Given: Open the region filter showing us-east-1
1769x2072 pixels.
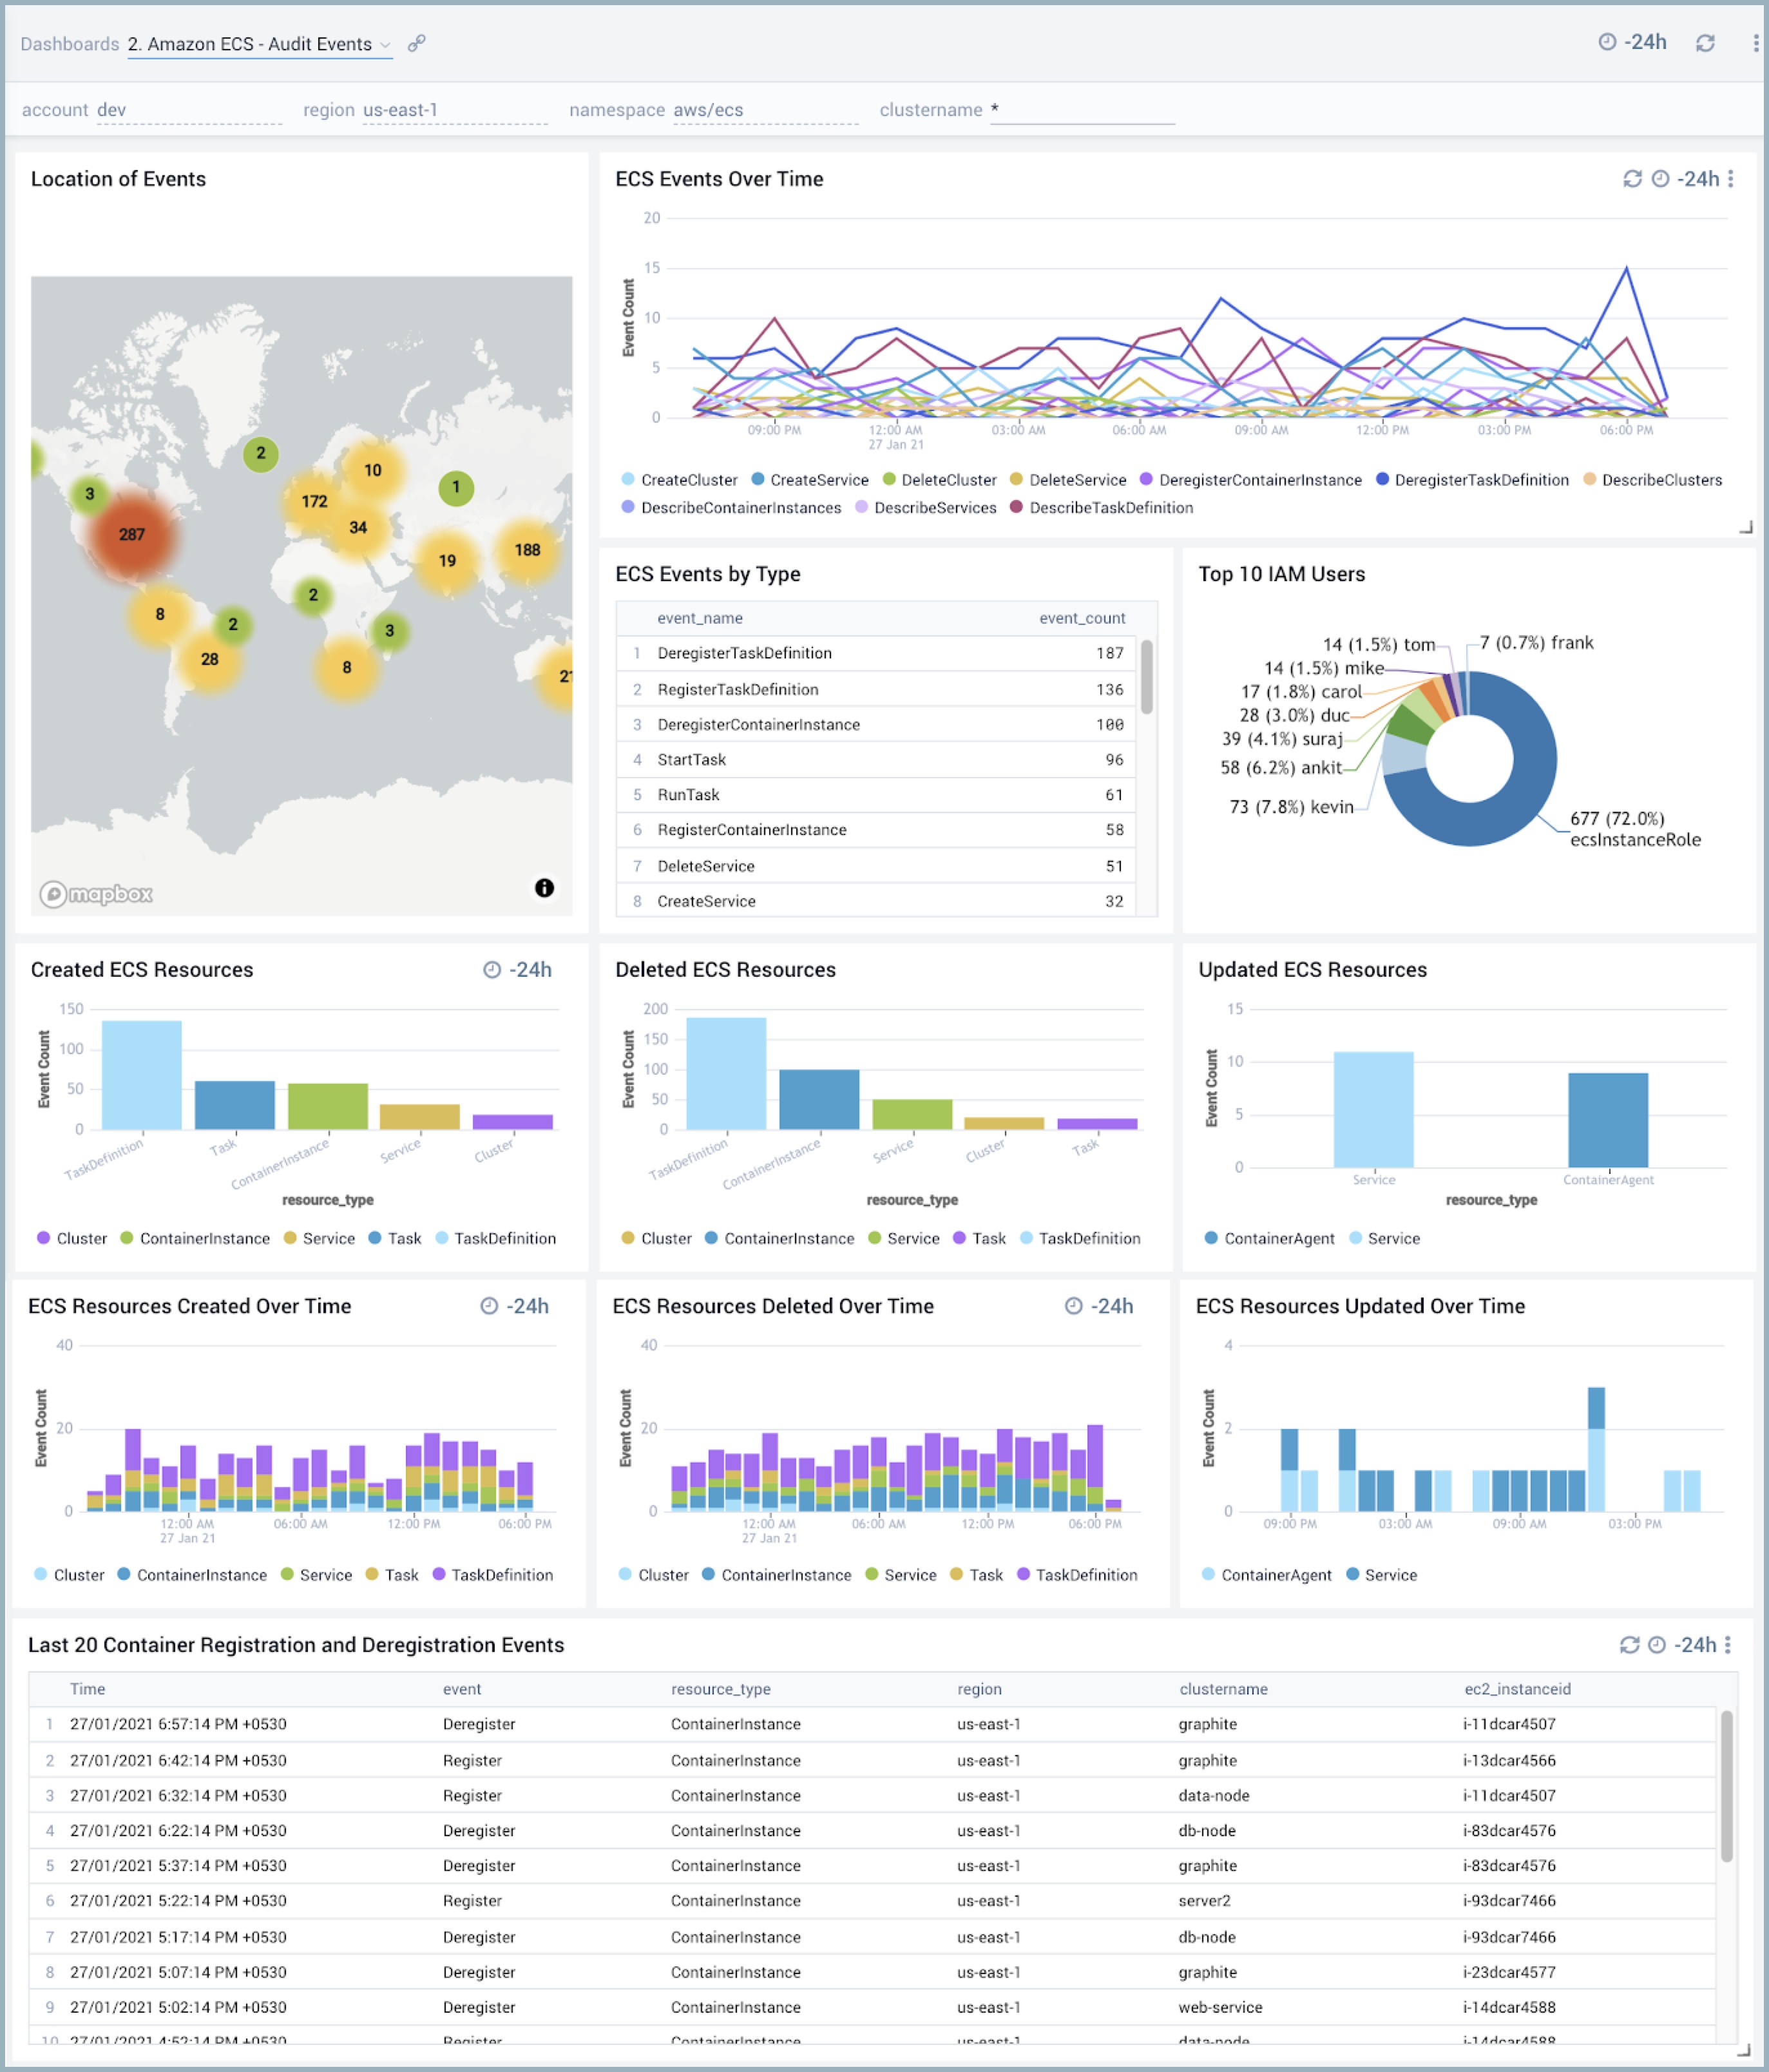Looking at the screenshot, I should [x=401, y=110].
